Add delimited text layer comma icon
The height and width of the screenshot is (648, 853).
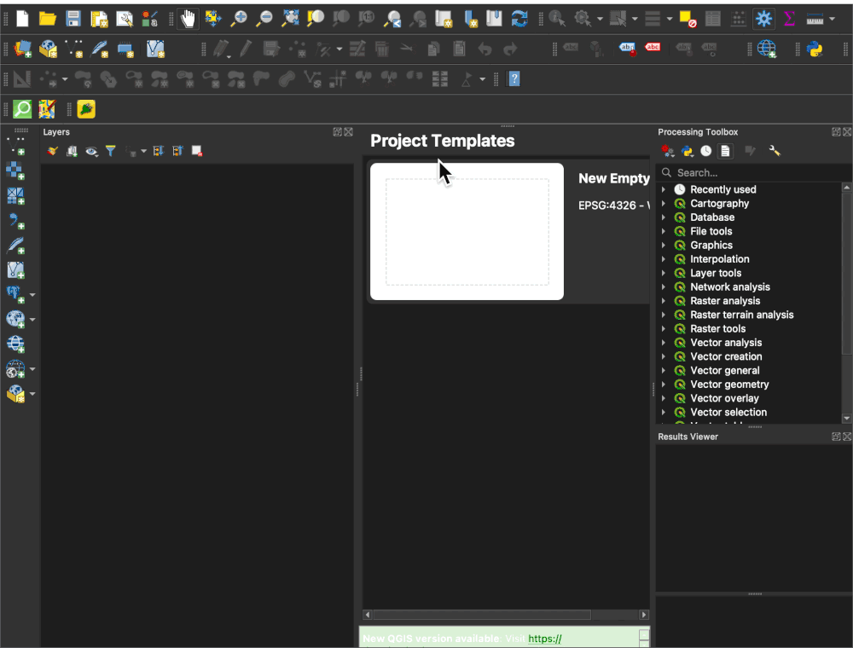point(15,220)
